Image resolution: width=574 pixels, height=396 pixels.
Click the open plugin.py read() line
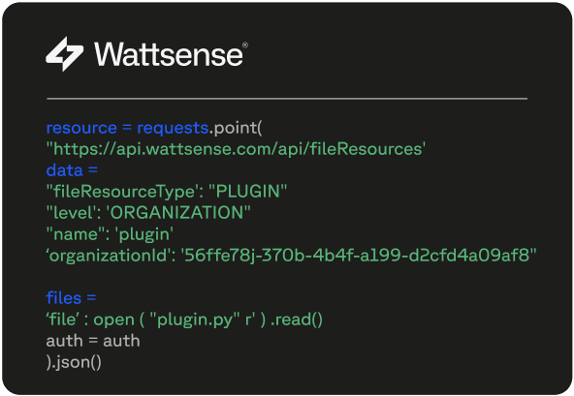184,320
